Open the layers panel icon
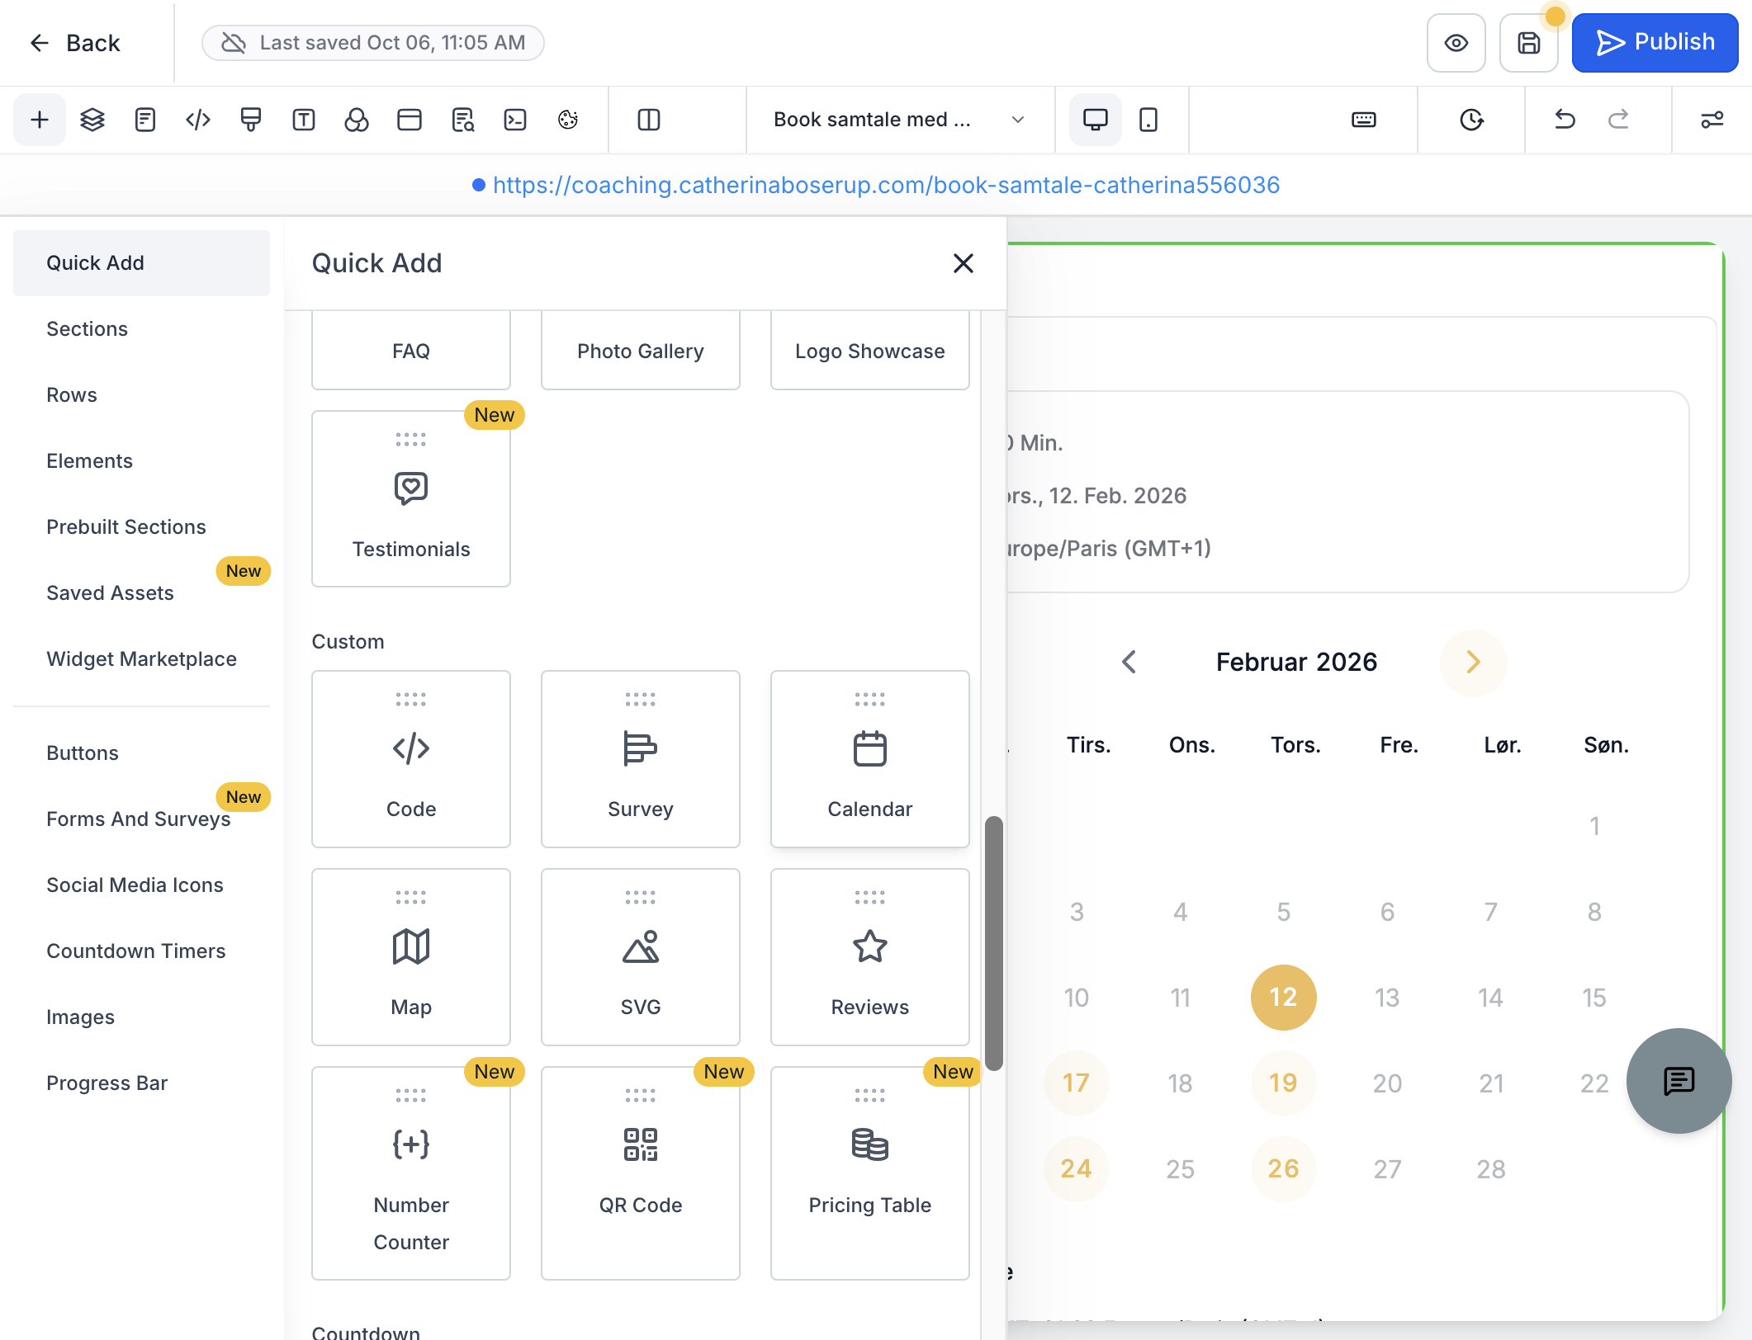This screenshot has width=1752, height=1340. (x=92, y=120)
